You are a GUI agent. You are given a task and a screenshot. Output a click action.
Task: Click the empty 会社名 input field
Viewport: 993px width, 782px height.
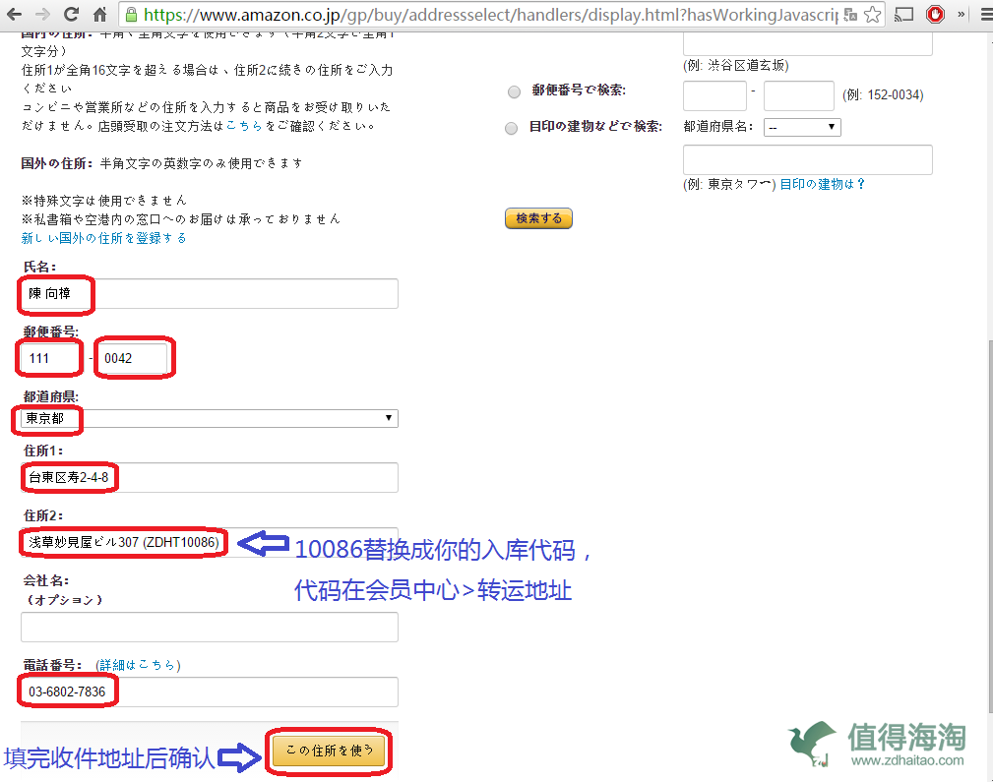click(210, 627)
